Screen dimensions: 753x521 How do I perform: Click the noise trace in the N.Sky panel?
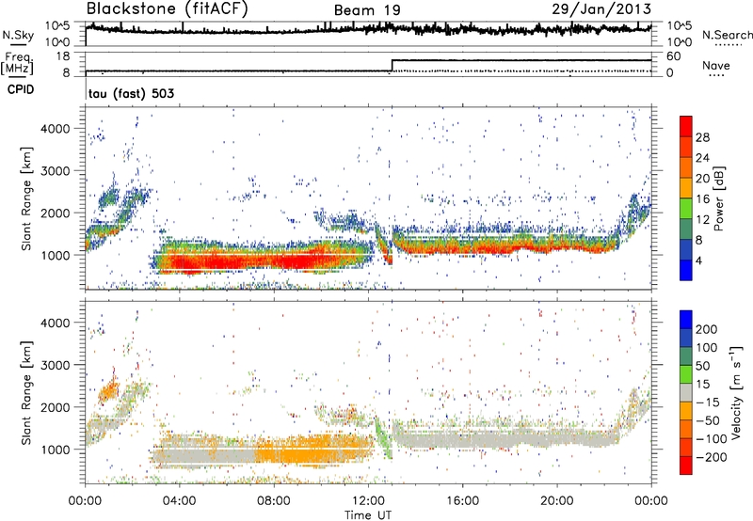[368, 29]
